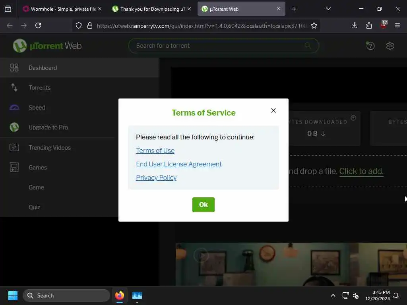Click the Torrents up-down arrows icon

coord(14,87)
